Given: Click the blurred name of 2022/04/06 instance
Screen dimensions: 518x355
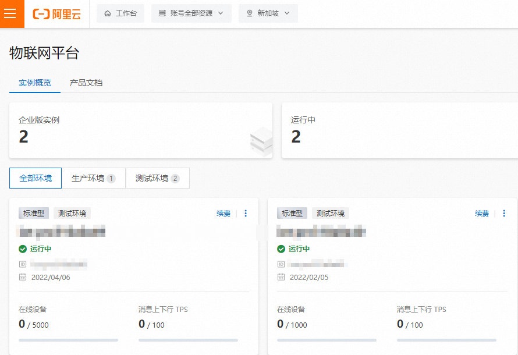Looking at the screenshot, I should coord(61,232).
